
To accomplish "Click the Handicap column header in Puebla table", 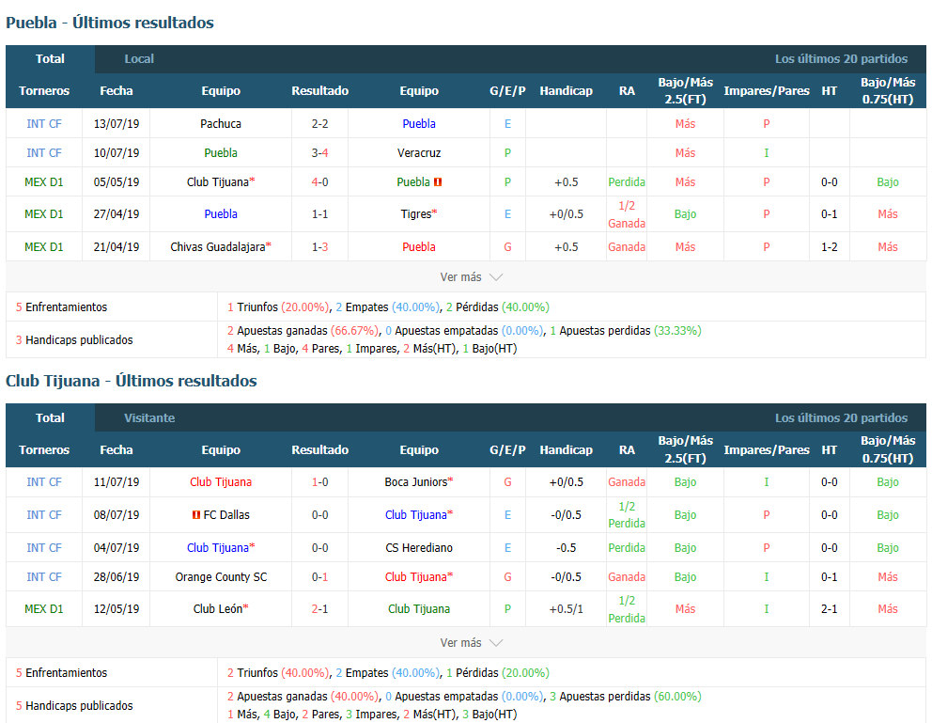I will pyautogui.click(x=566, y=91).
